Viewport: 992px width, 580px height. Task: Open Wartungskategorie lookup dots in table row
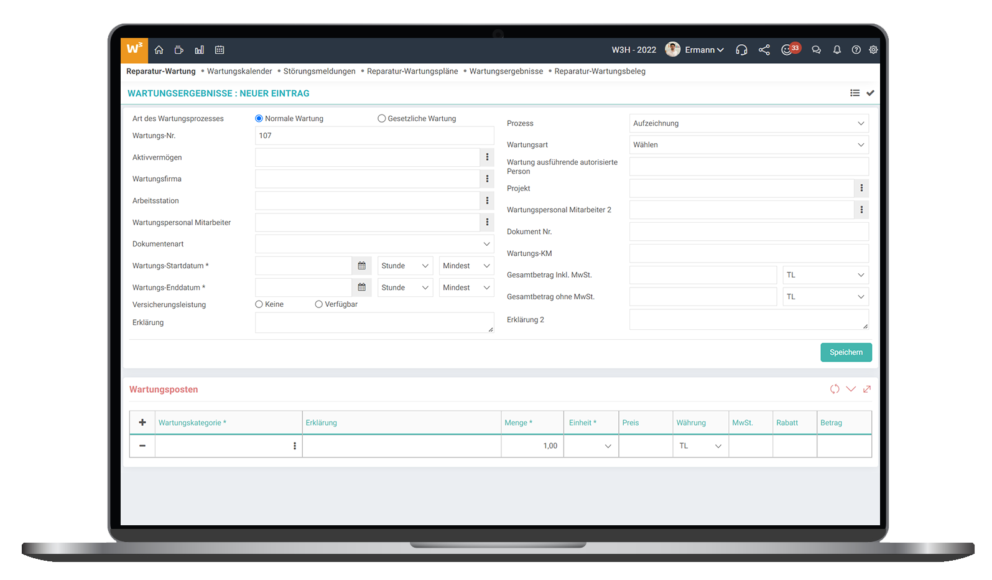point(295,446)
